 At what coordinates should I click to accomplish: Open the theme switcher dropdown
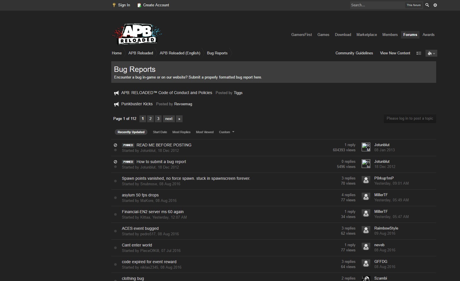point(431,53)
